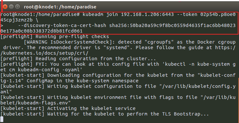Maximize the terminal window
The image size is (239, 123).
pyautogui.click(x=18, y=7)
